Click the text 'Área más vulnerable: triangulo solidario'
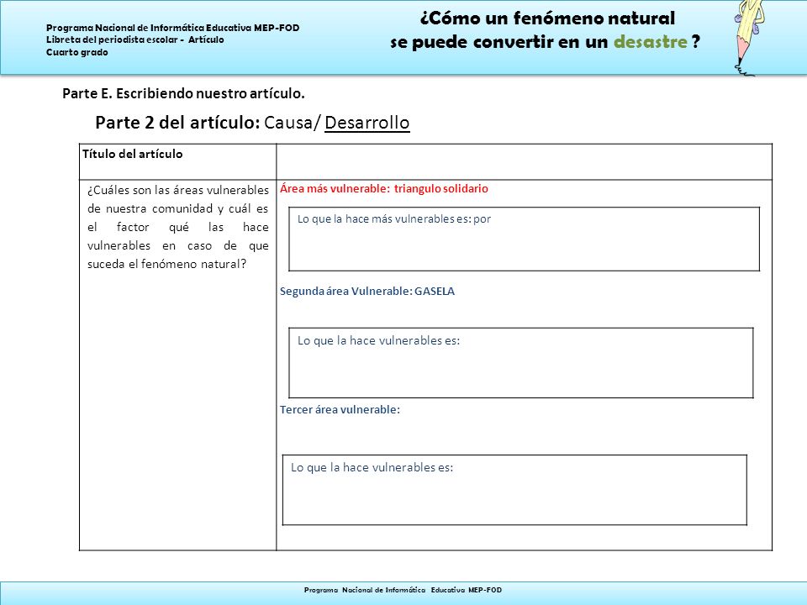Image resolution: width=807 pixels, height=605 pixels. point(384,188)
